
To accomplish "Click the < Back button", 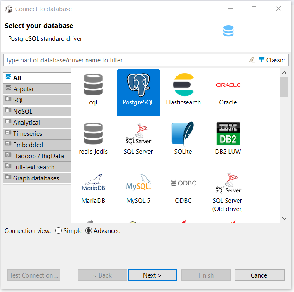I will click(x=102, y=275).
